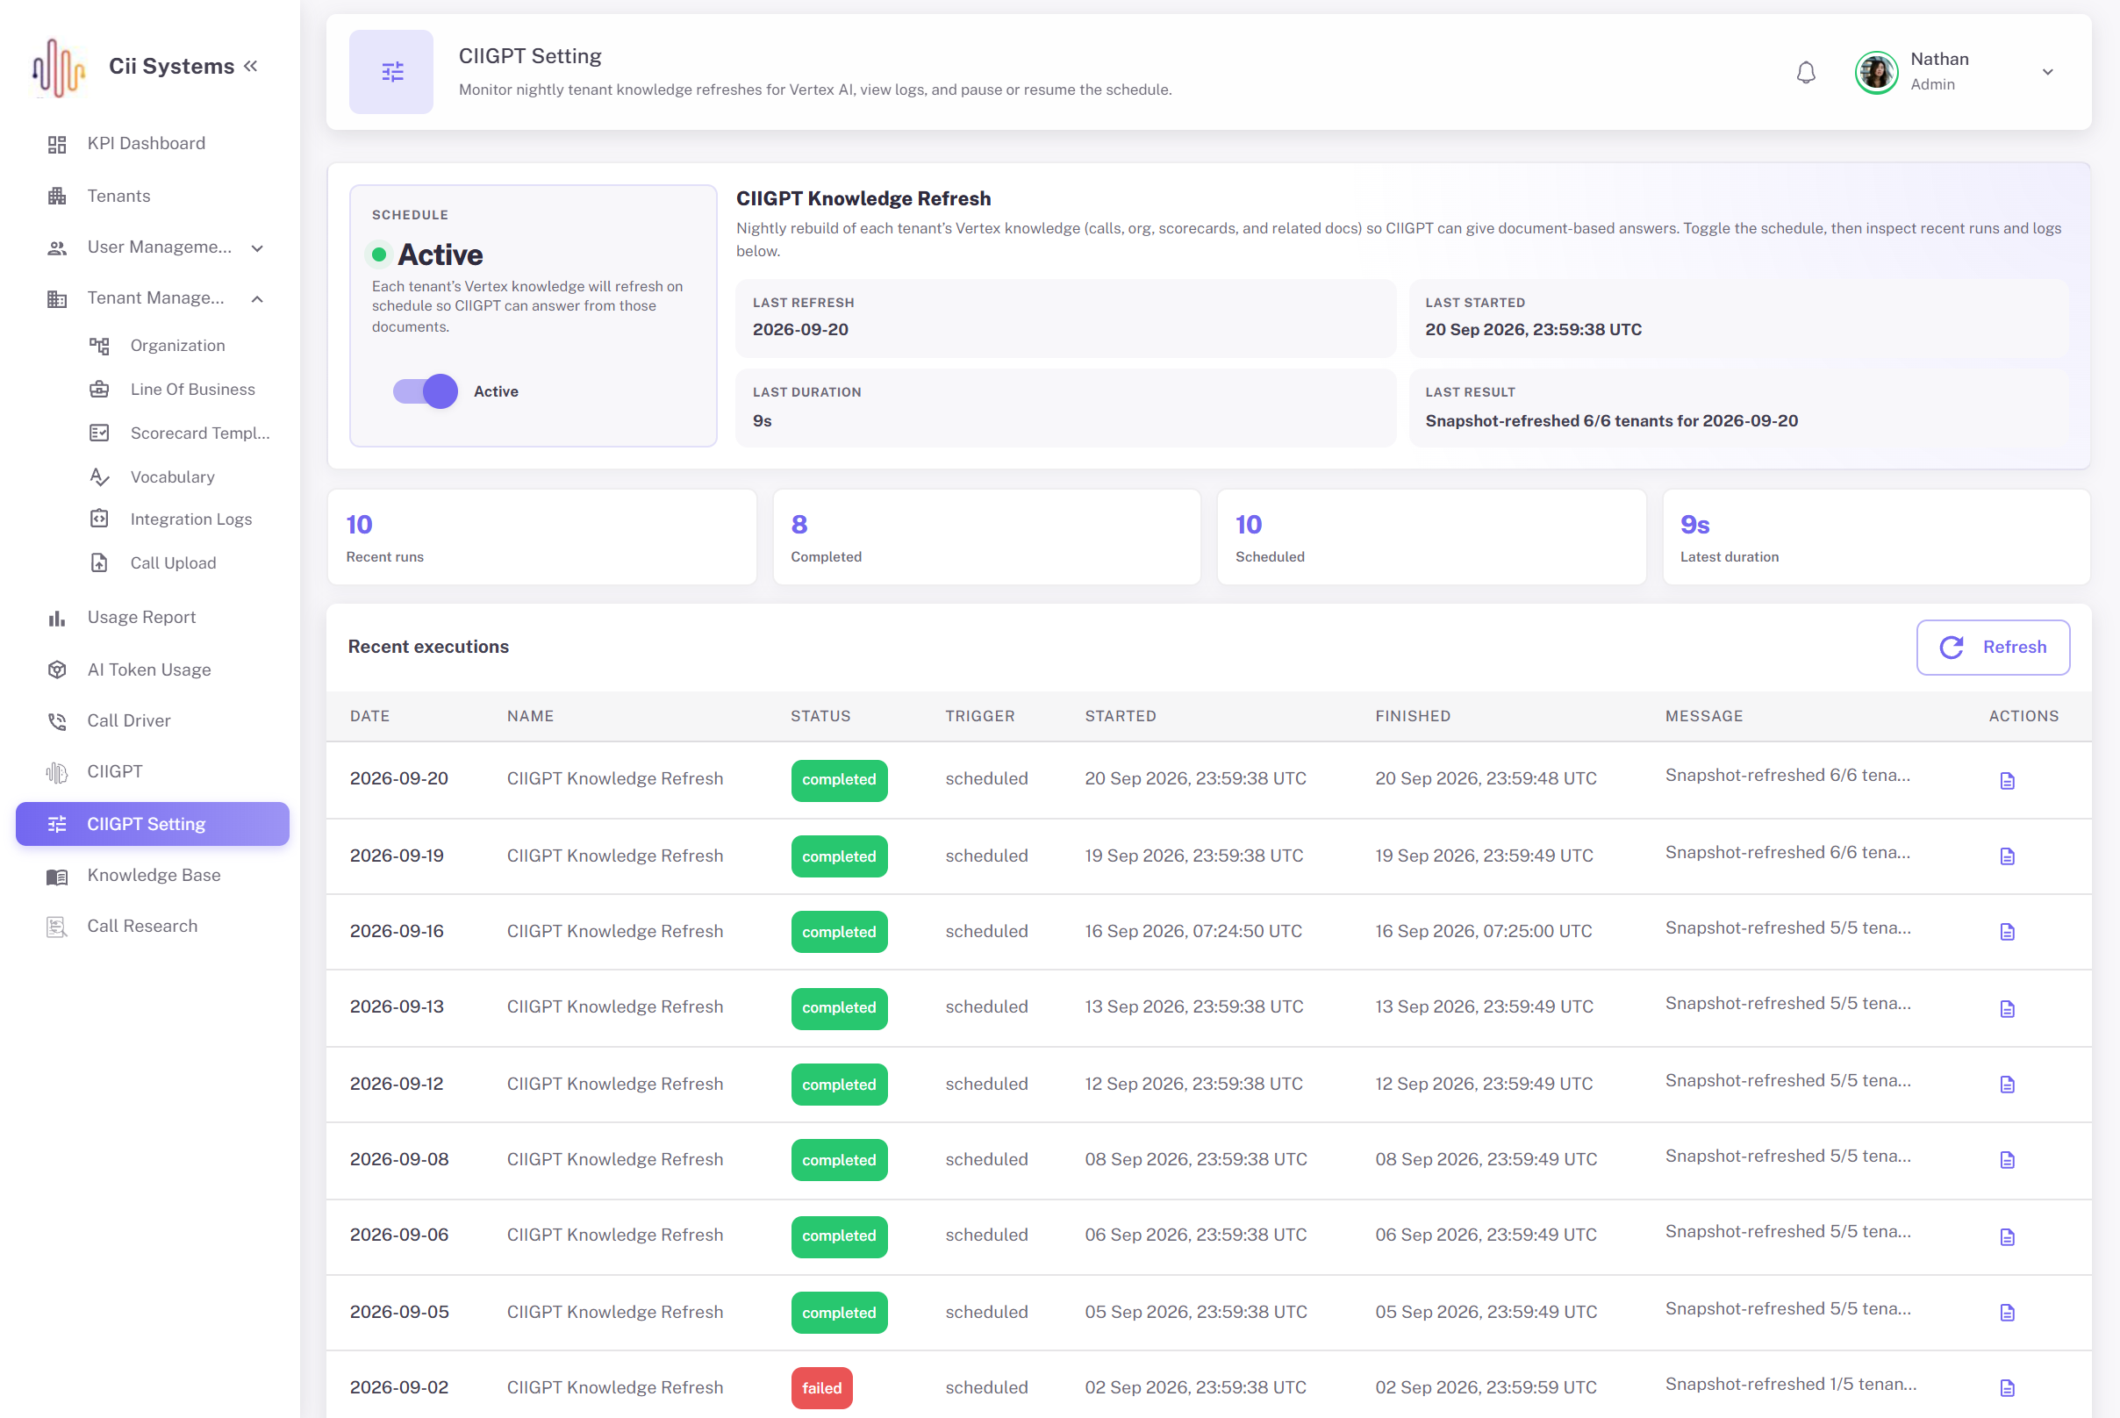
Task: Open Scorecard Templates submenu item
Action: [x=199, y=433]
